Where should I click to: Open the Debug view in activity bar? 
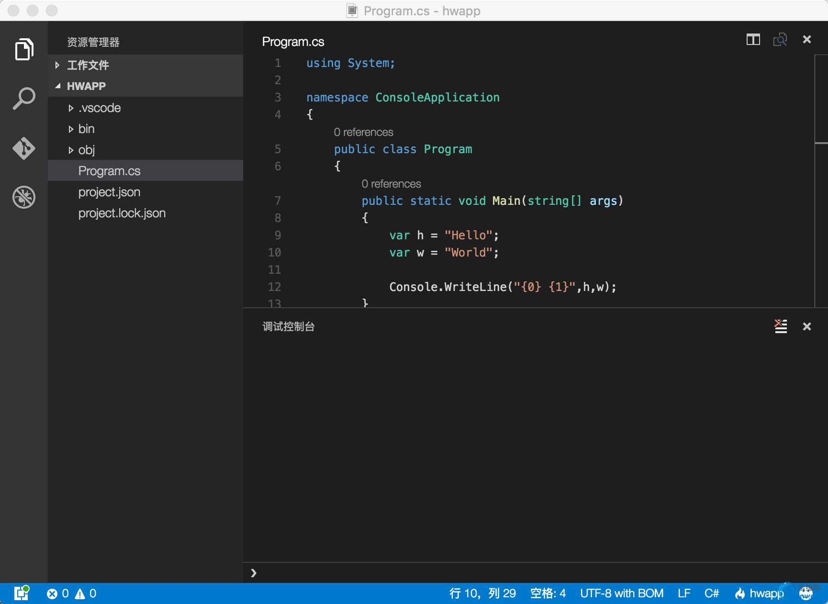[x=24, y=197]
